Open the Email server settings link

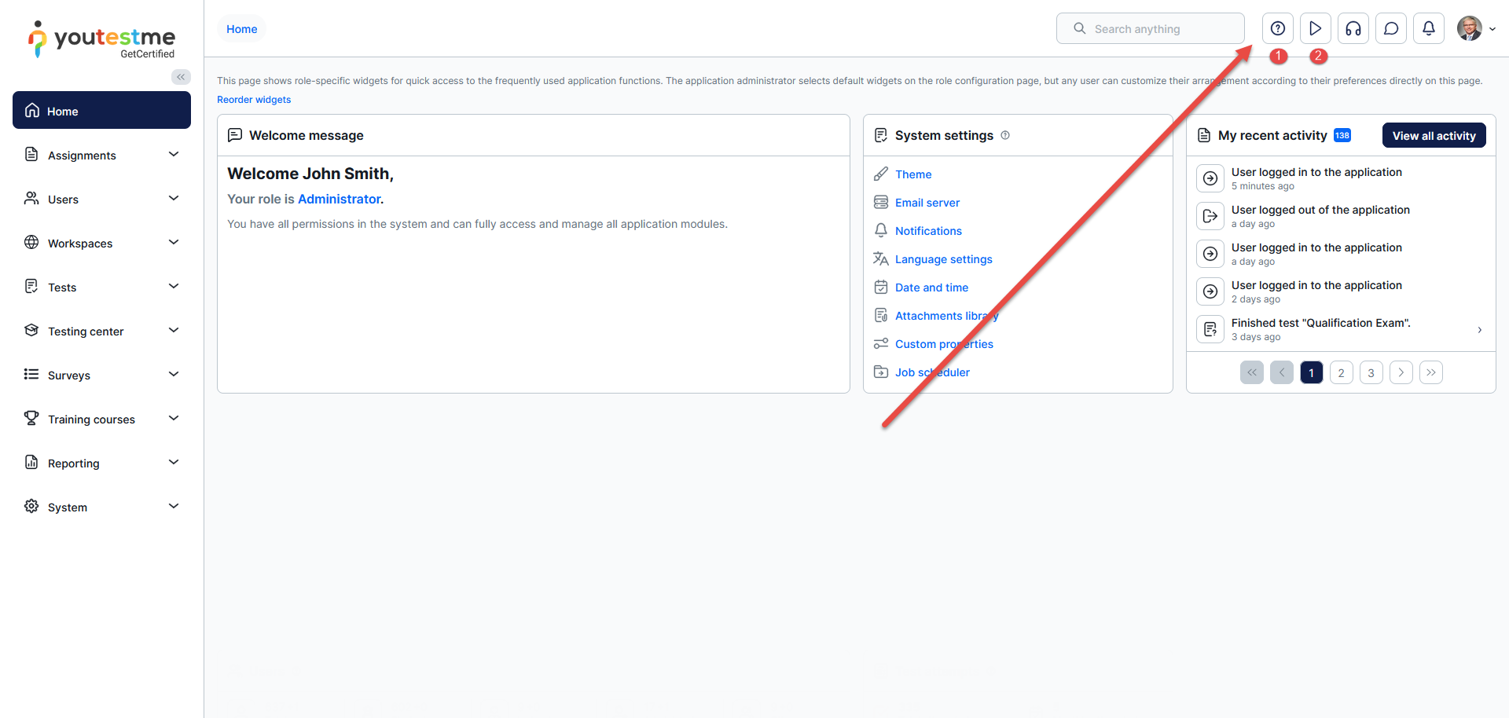click(x=927, y=203)
